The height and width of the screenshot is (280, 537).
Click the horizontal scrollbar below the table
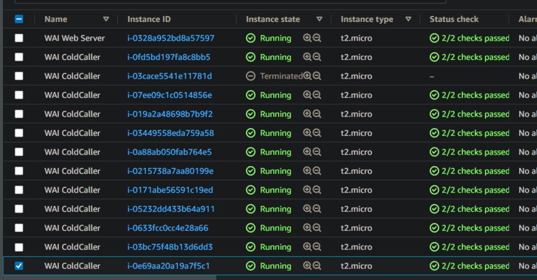coord(109,277)
